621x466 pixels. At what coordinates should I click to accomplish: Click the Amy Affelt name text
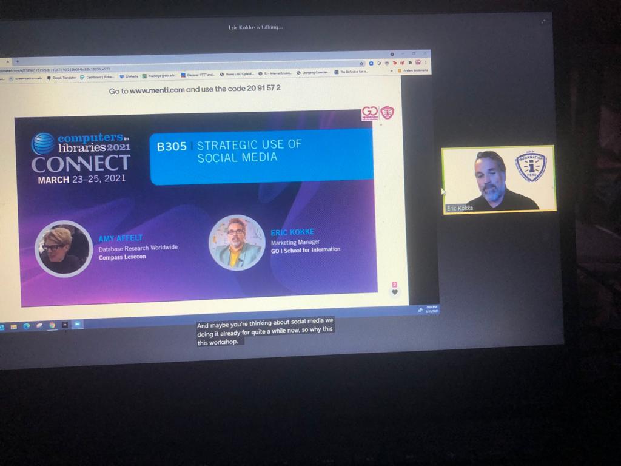pyautogui.click(x=121, y=238)
